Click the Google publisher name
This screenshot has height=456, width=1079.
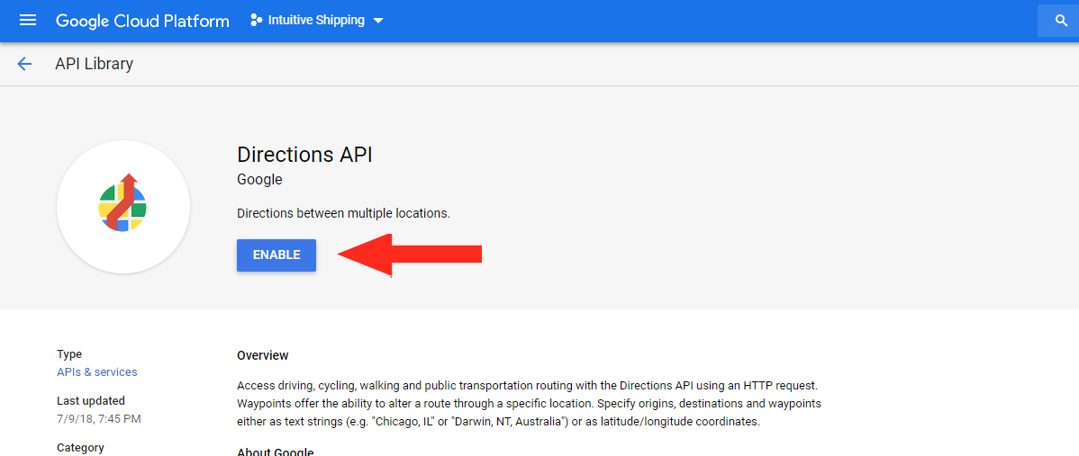(259, 180)
